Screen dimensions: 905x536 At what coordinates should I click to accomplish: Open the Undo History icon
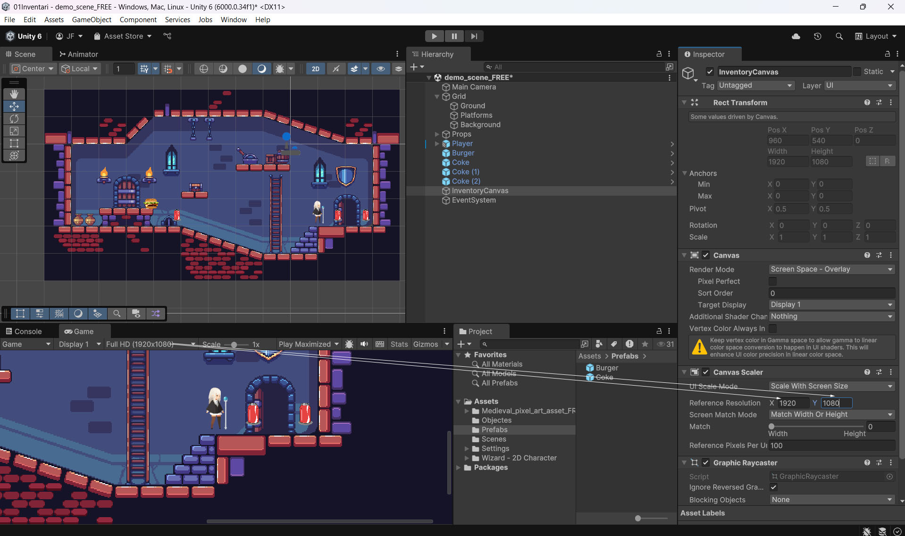pyautogui.click(x=818, y=36)
